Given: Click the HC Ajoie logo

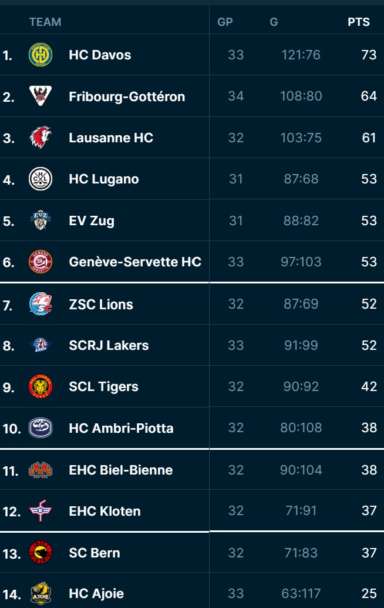Looking at the screenshot, I should click(41, 593).
